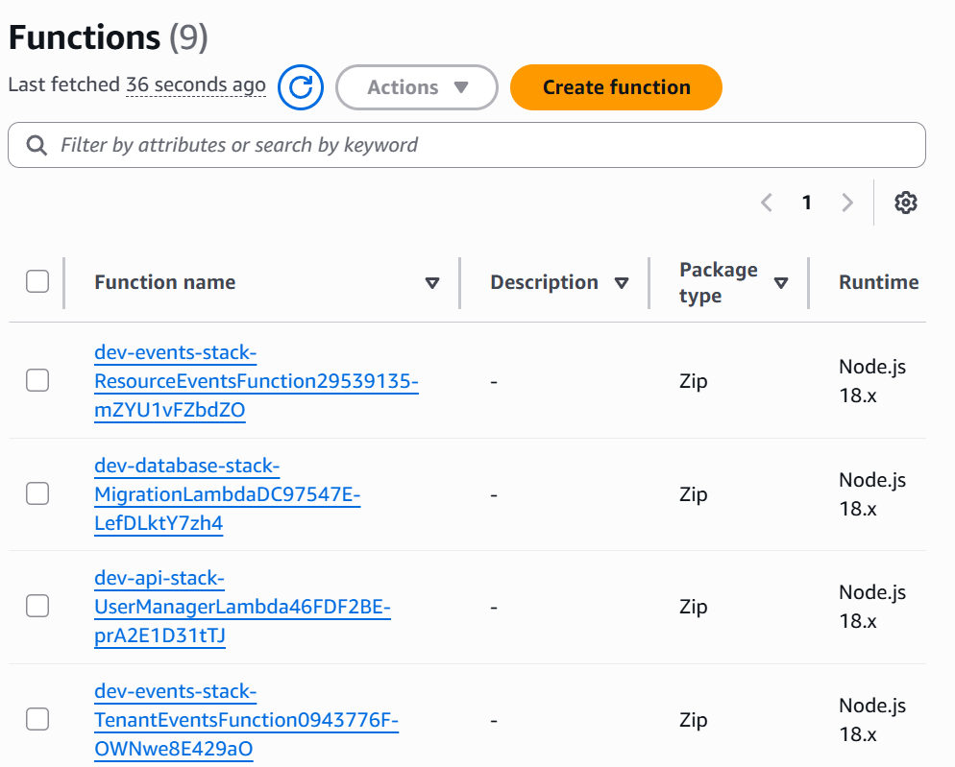Open dev-events-stack TenantEventsFunction link
This screenshot has height=767, width=955.
pos(247,720)
